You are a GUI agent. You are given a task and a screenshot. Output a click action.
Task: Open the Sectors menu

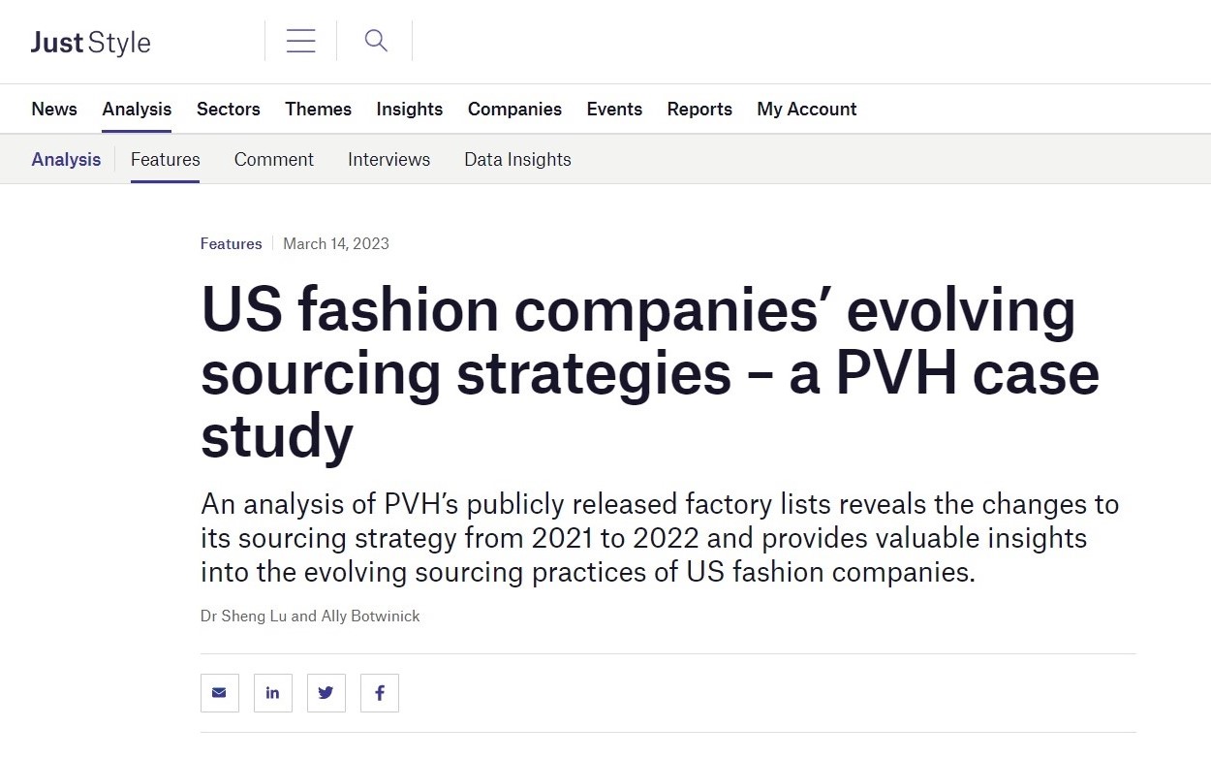229,110
